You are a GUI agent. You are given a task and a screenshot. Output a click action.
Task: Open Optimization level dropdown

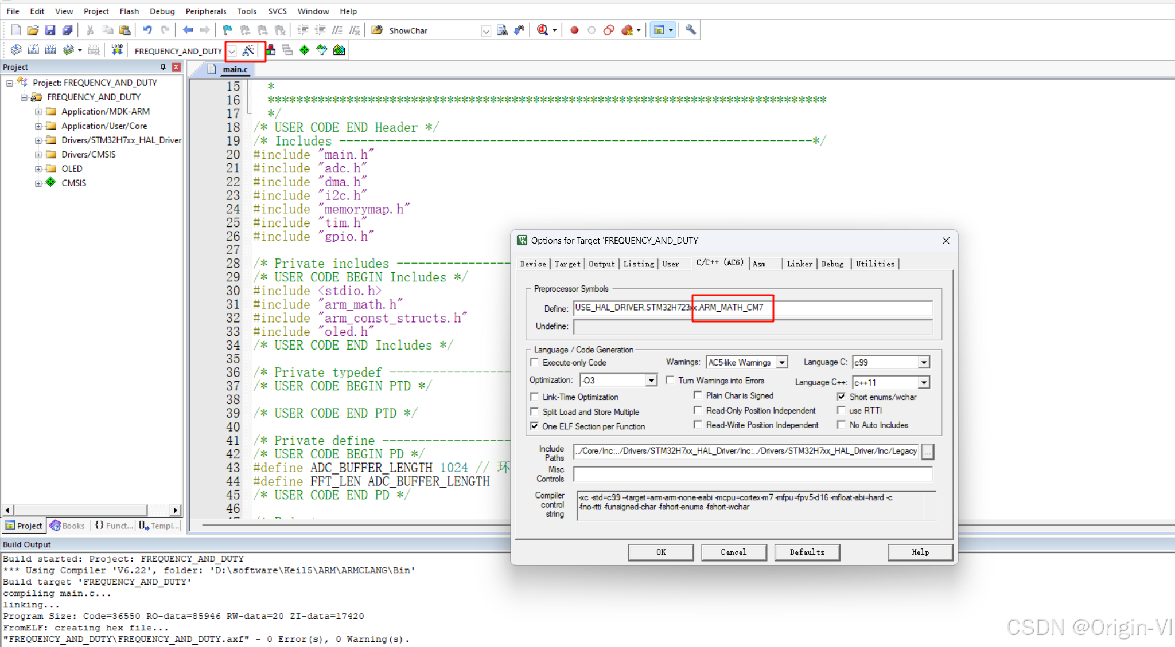pyautogui.click(x=651, y=380)
